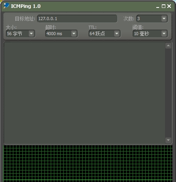The height and width of the screenshot is (182, 176).
Task: Click the green grid latency graph
Action: point(88,163)
